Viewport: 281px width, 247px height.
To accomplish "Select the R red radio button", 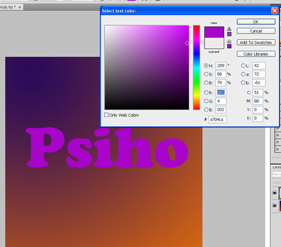I will click(206, 93).
